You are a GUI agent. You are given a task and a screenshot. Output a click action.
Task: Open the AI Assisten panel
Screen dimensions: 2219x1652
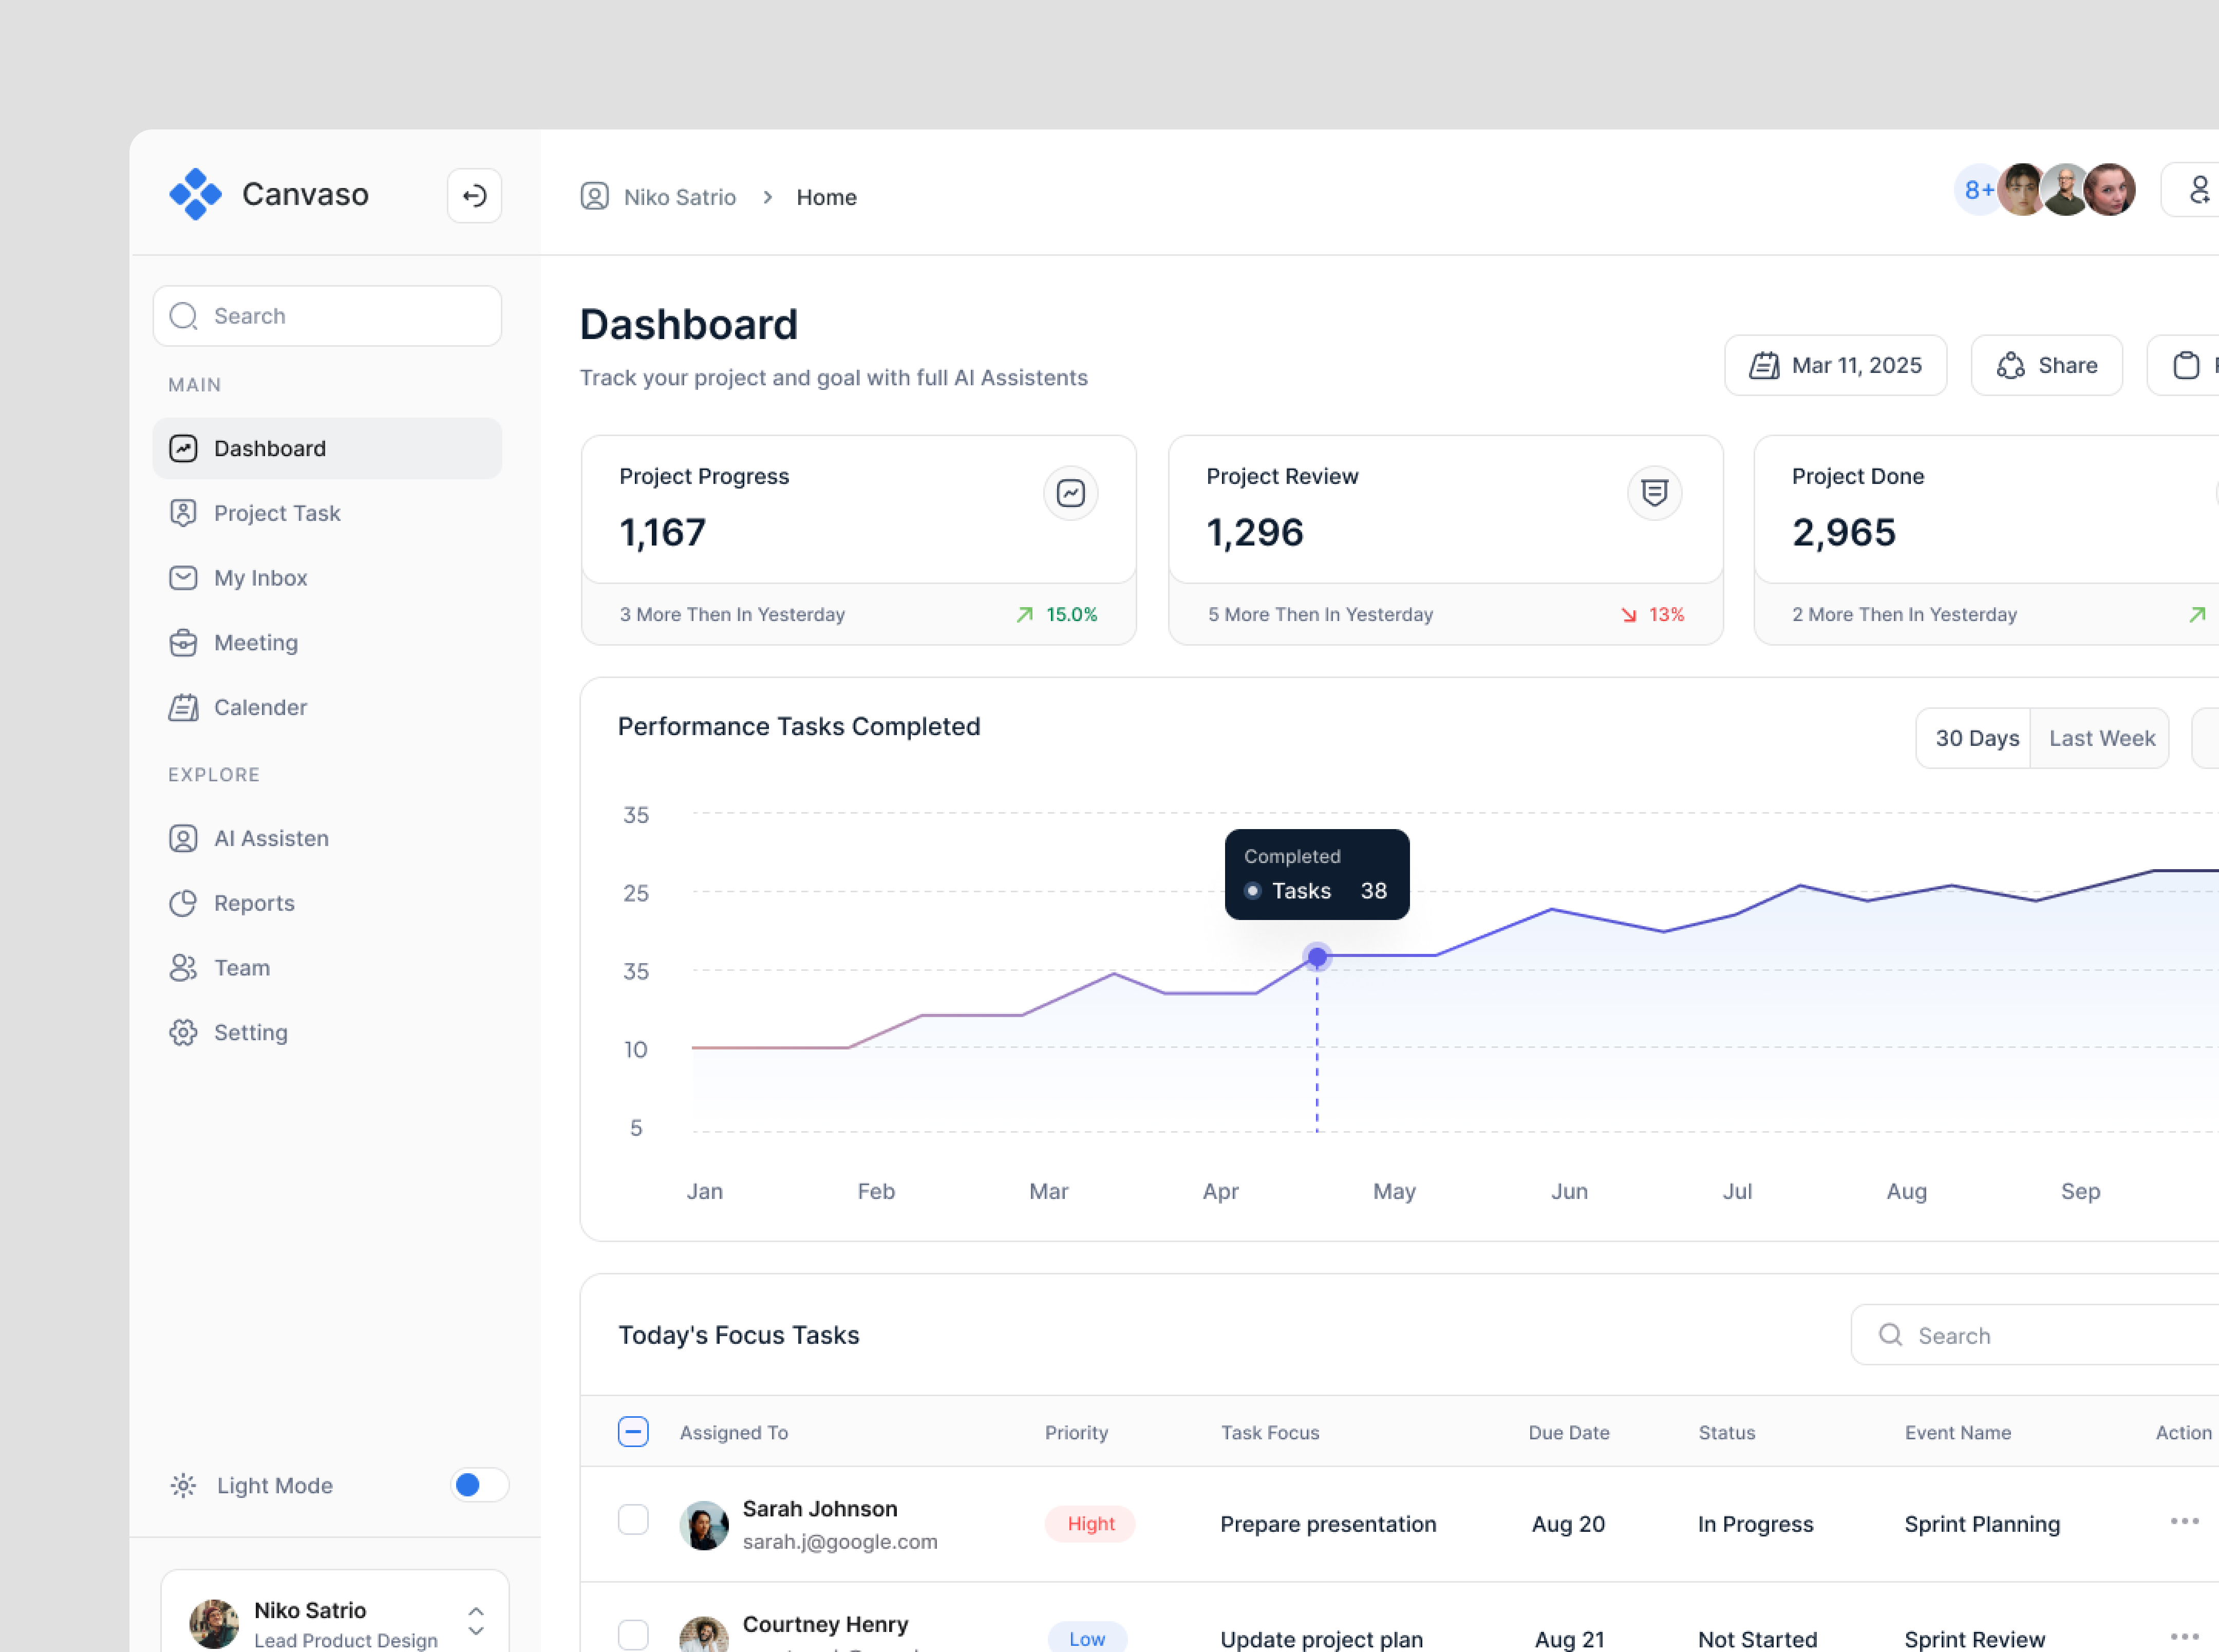184,838
